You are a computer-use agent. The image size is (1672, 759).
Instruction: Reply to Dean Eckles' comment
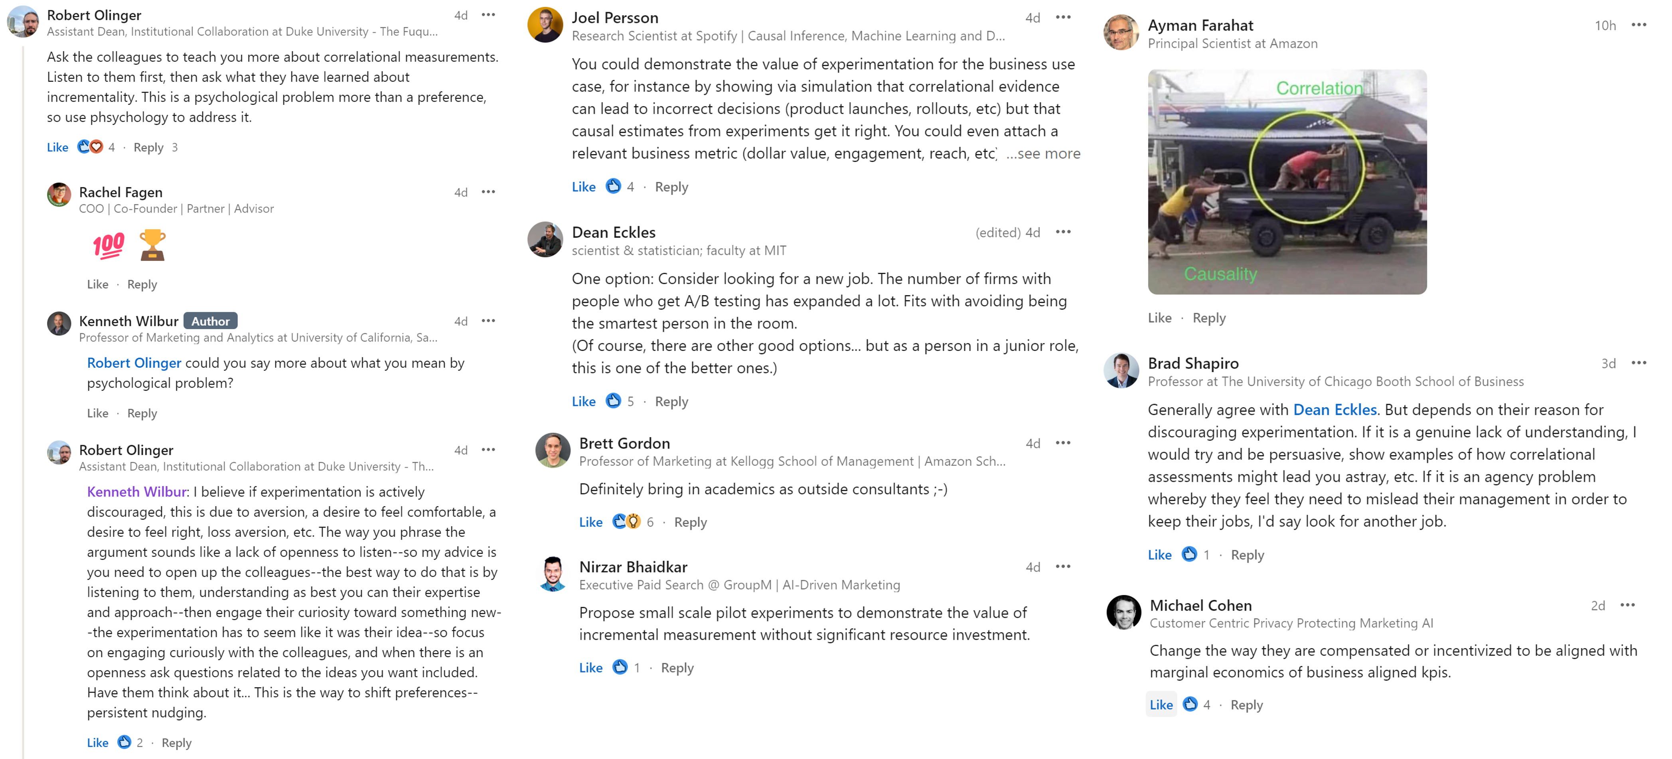[x=671, y=402]
